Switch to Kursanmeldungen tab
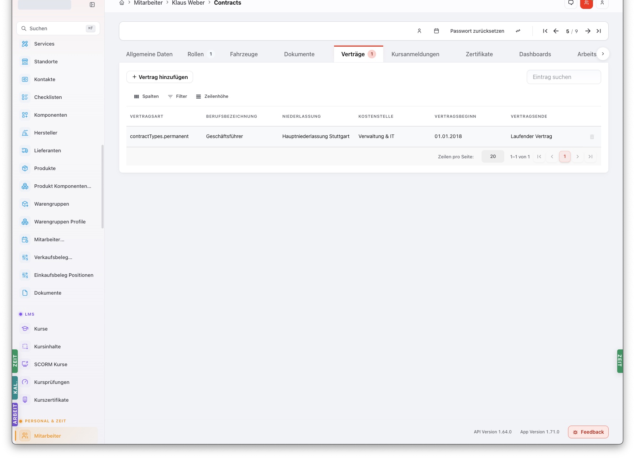 pyautogui.click(x=415, y=54)
